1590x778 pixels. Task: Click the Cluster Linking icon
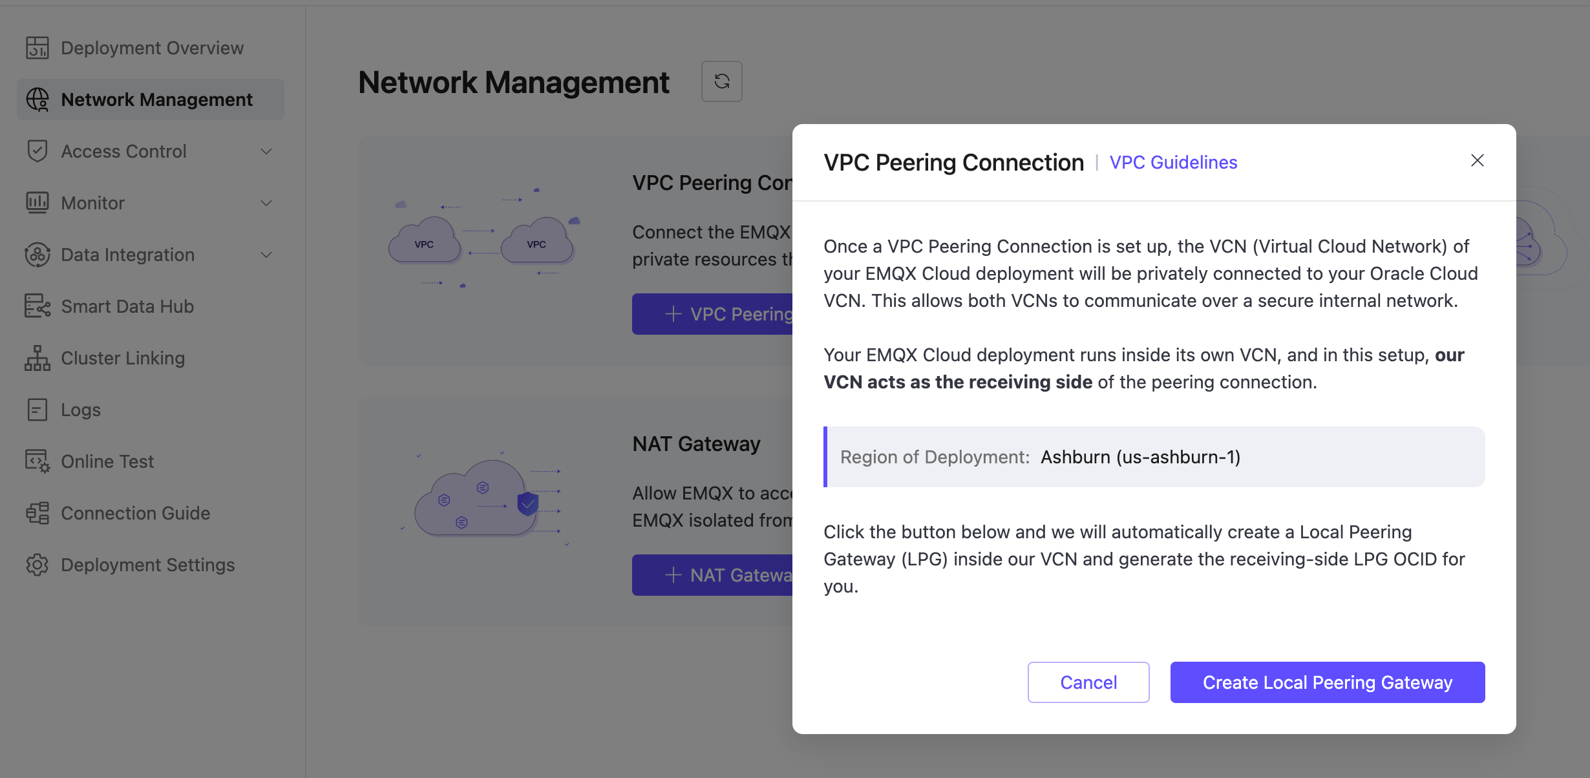coord(37,358)
